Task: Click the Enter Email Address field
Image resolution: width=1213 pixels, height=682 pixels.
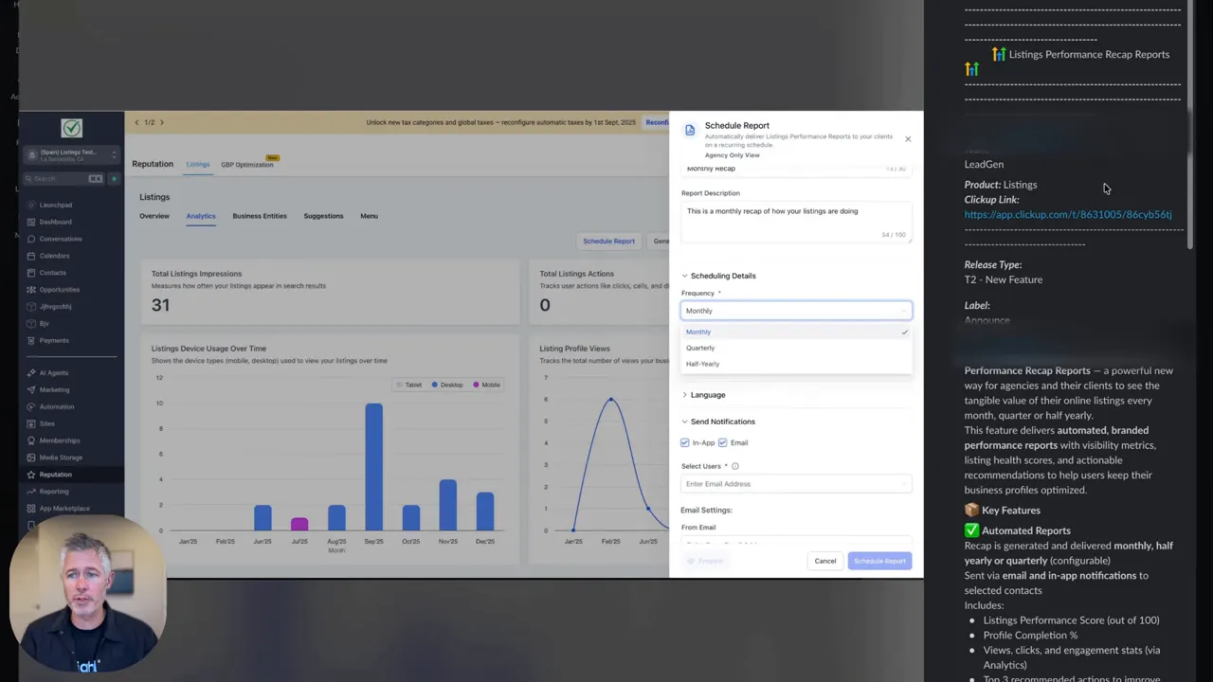Action: 796,484
